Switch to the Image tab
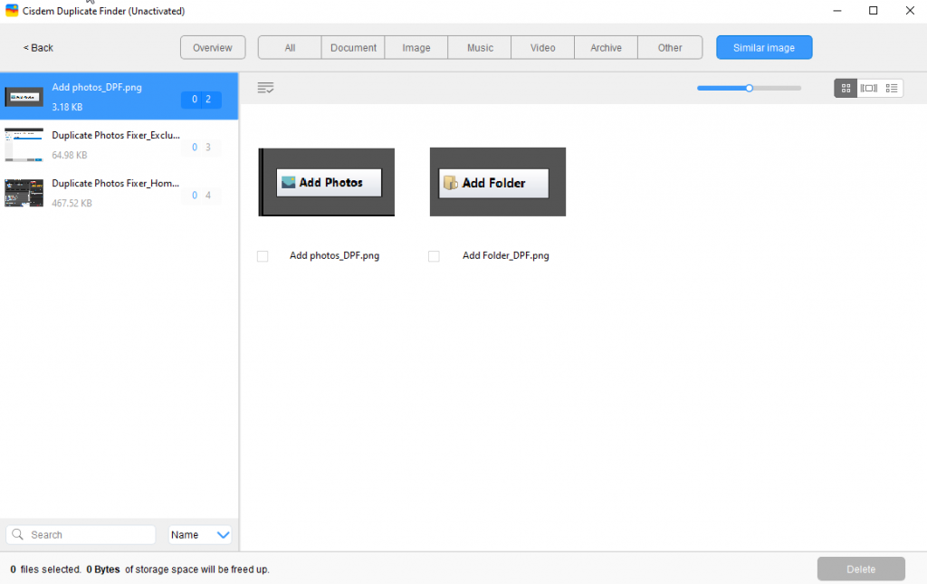This screenshot has width=927, height=584. (x=416, y=46)
